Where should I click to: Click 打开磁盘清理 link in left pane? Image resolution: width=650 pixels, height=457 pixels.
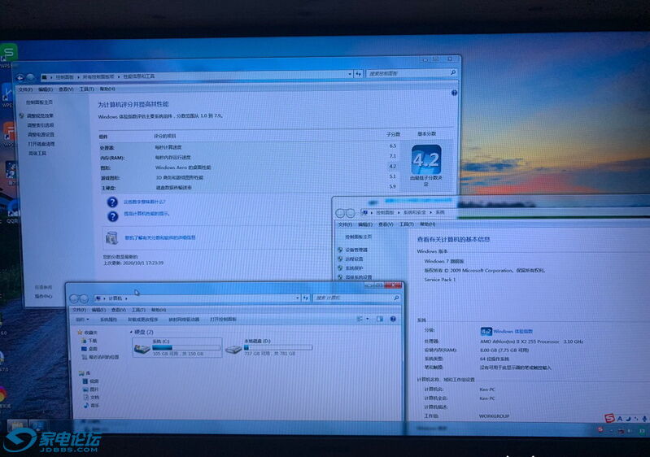point(41,144)
